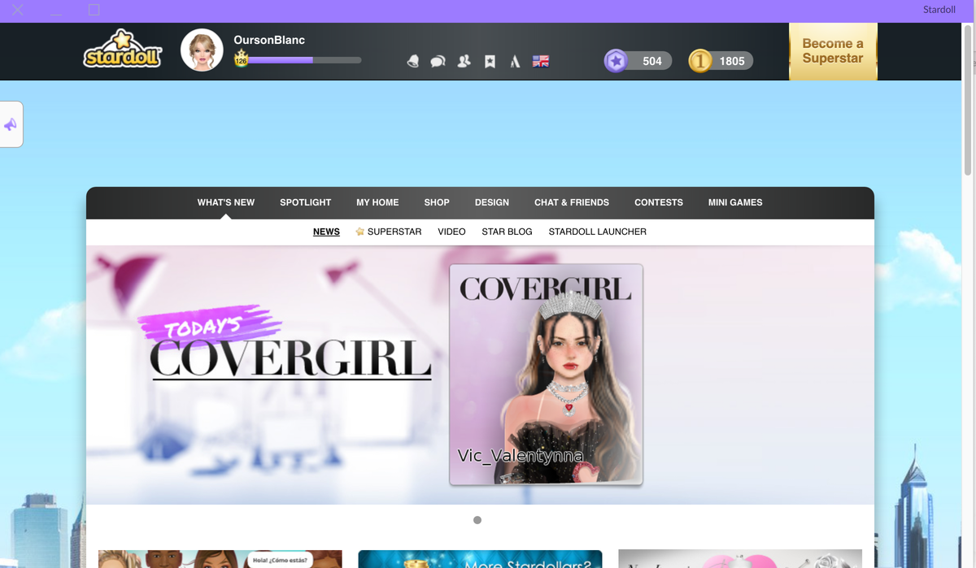Click the window maximize square button
This screenshot has height=568, width=976.
(94, 10)
